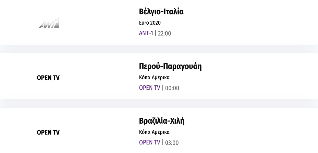318x153 pixels.
Task: Click Κόπα Αμέρικα under Περού-Παραγουάη
Action: (154, 78)
